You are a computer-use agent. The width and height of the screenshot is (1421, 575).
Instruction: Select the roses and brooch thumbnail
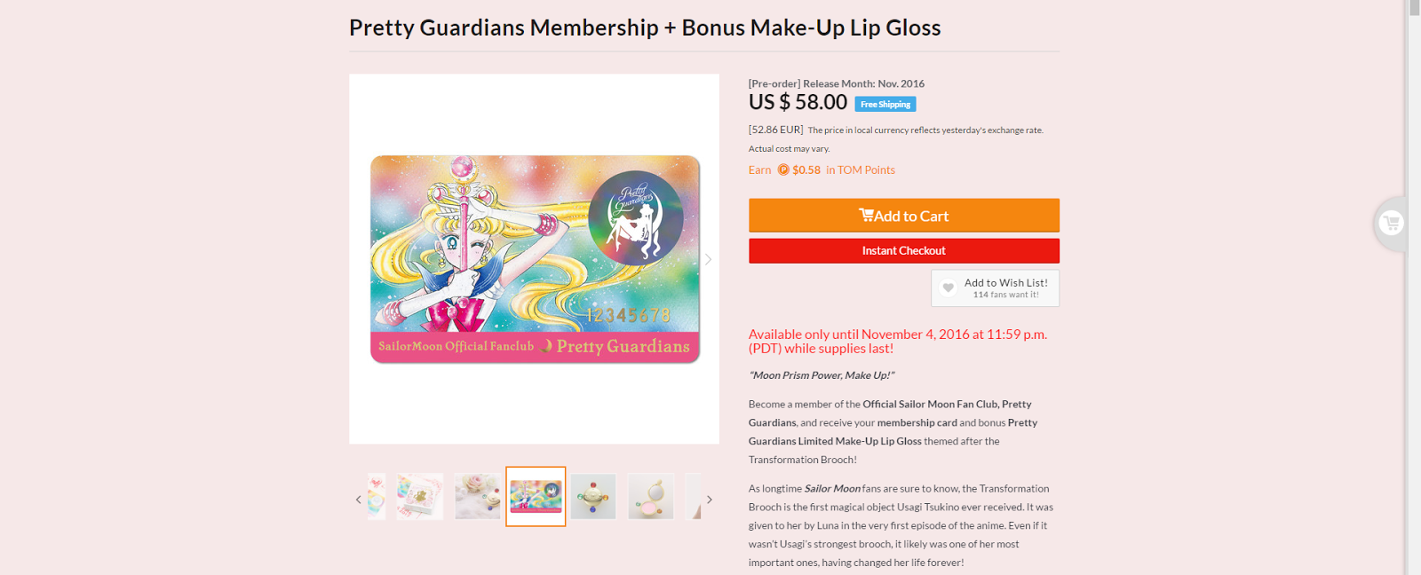tap(478, 496)
